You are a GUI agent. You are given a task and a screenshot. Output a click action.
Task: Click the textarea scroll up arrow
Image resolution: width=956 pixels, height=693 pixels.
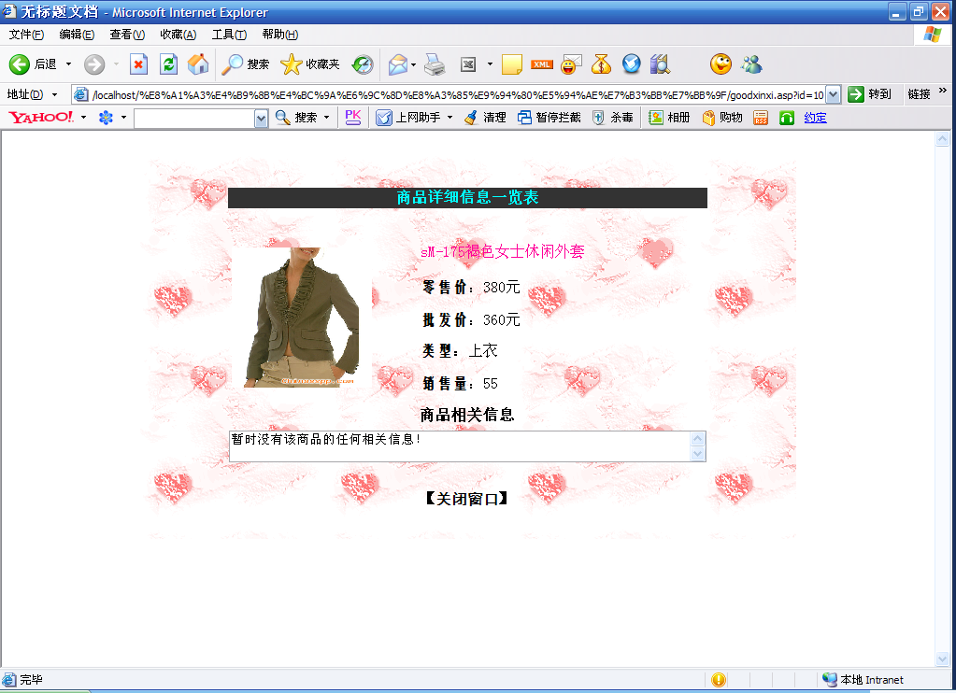697,439
